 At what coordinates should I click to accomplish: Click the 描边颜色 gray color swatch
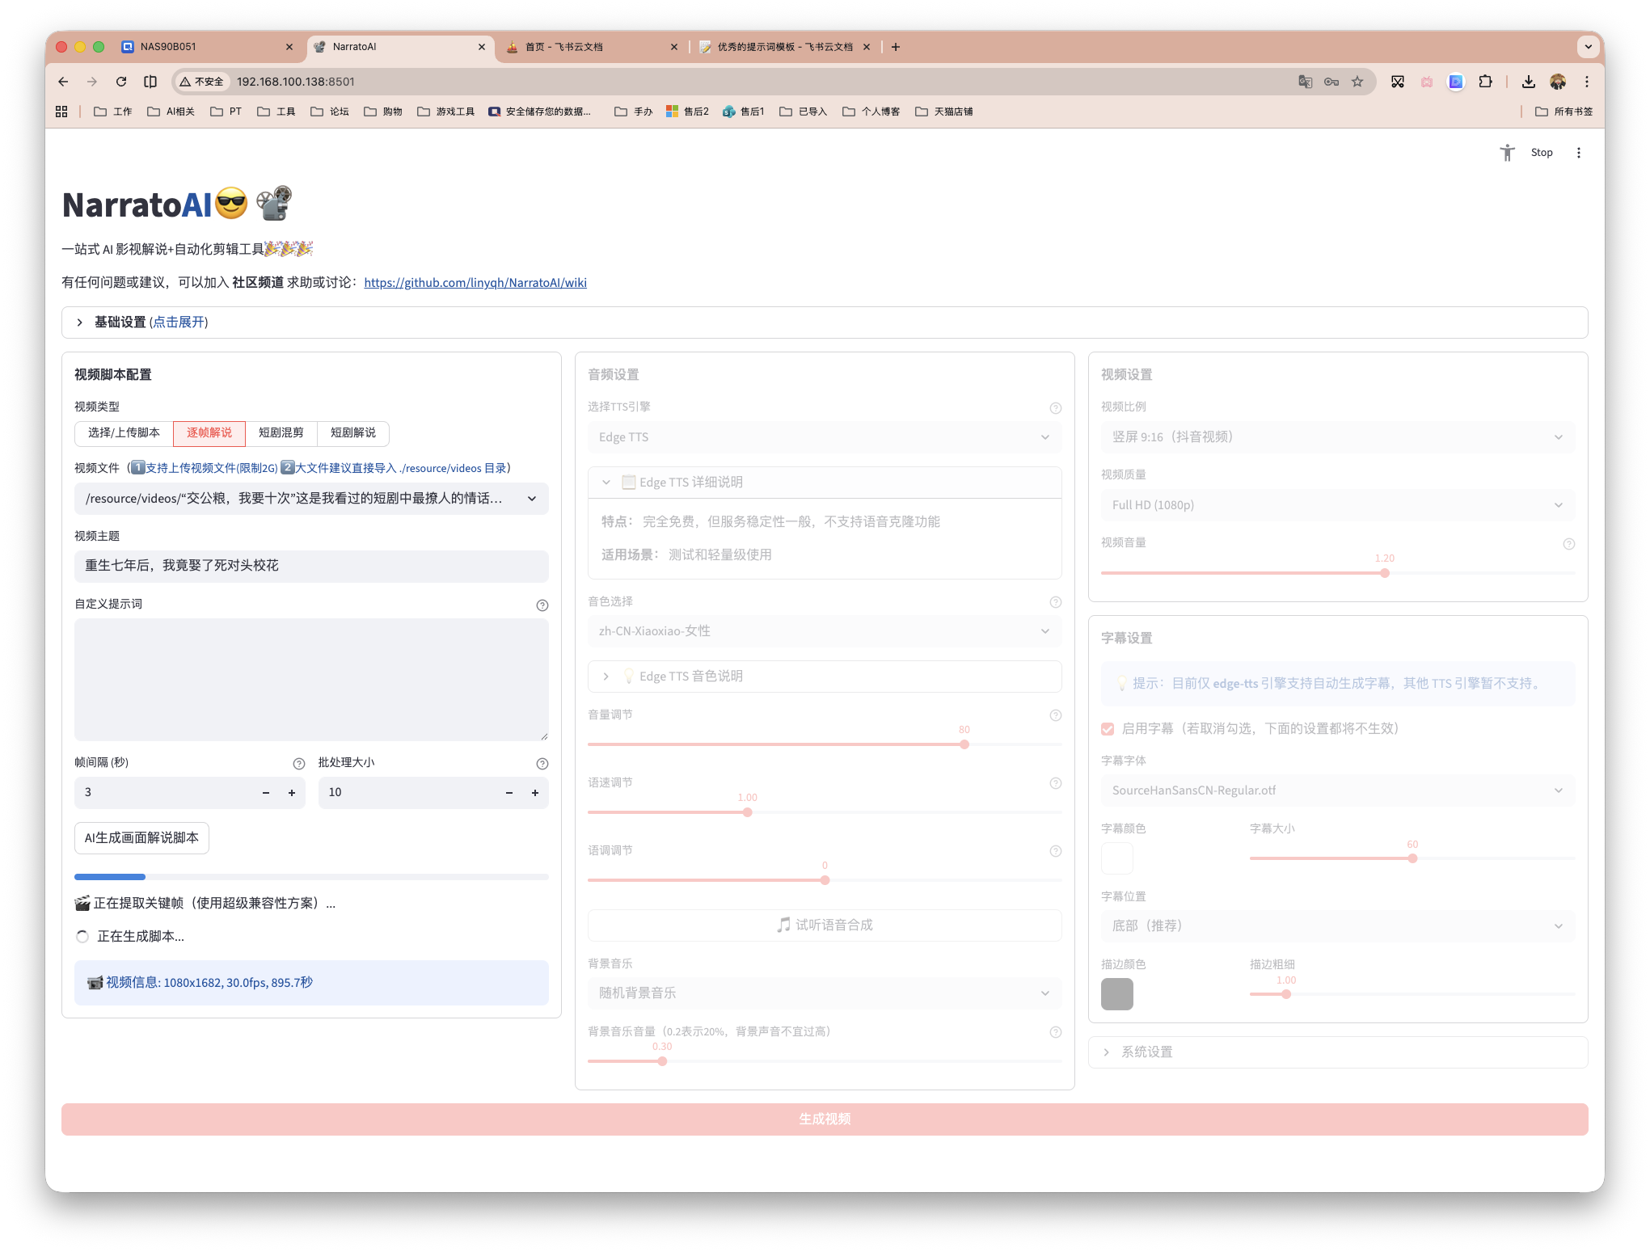(x=1116, y=994)
